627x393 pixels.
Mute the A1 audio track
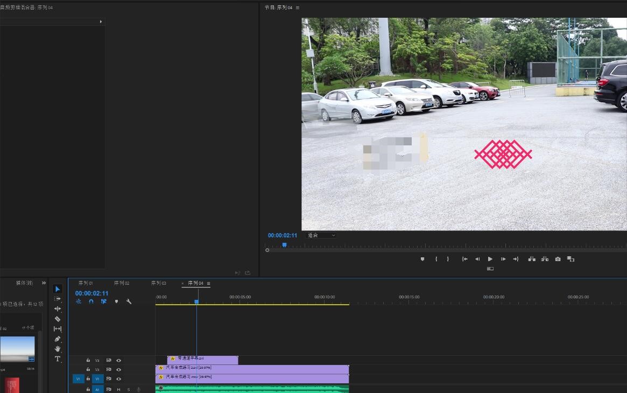pyautogui.click(x=118, y=389)
